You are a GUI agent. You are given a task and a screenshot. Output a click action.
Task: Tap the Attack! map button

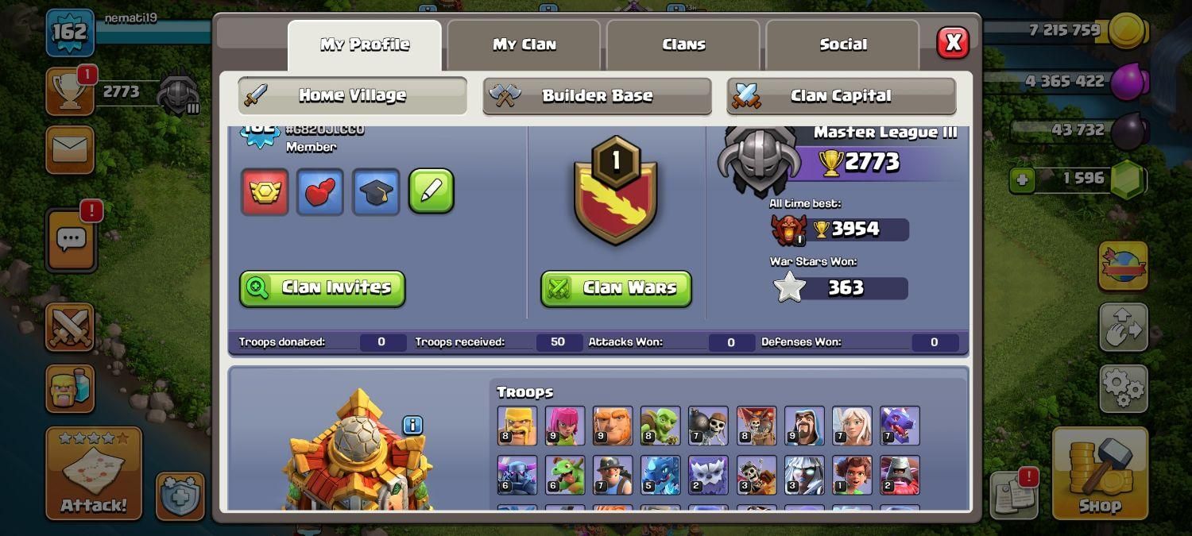[x=94, y=473]
